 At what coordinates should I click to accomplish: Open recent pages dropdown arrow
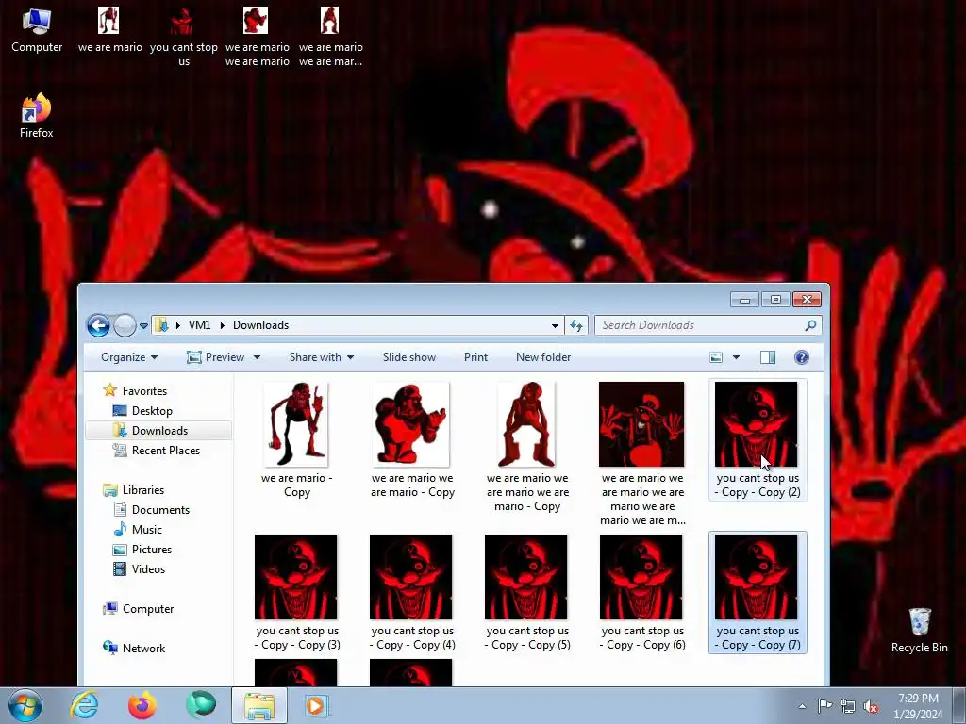click(x=143, y=325)
